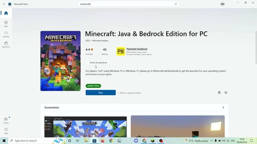Click the Microsoft Store logo in title bar

click(x=10, y=4)
